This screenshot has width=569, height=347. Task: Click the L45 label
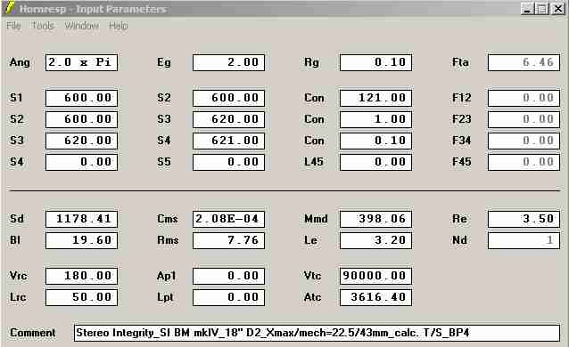click(x=314, y=162)
